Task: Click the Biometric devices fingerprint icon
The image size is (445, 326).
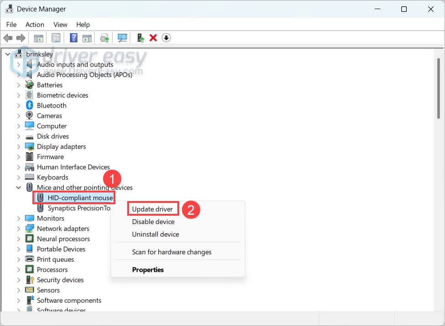Action: (x=29, y=95)
